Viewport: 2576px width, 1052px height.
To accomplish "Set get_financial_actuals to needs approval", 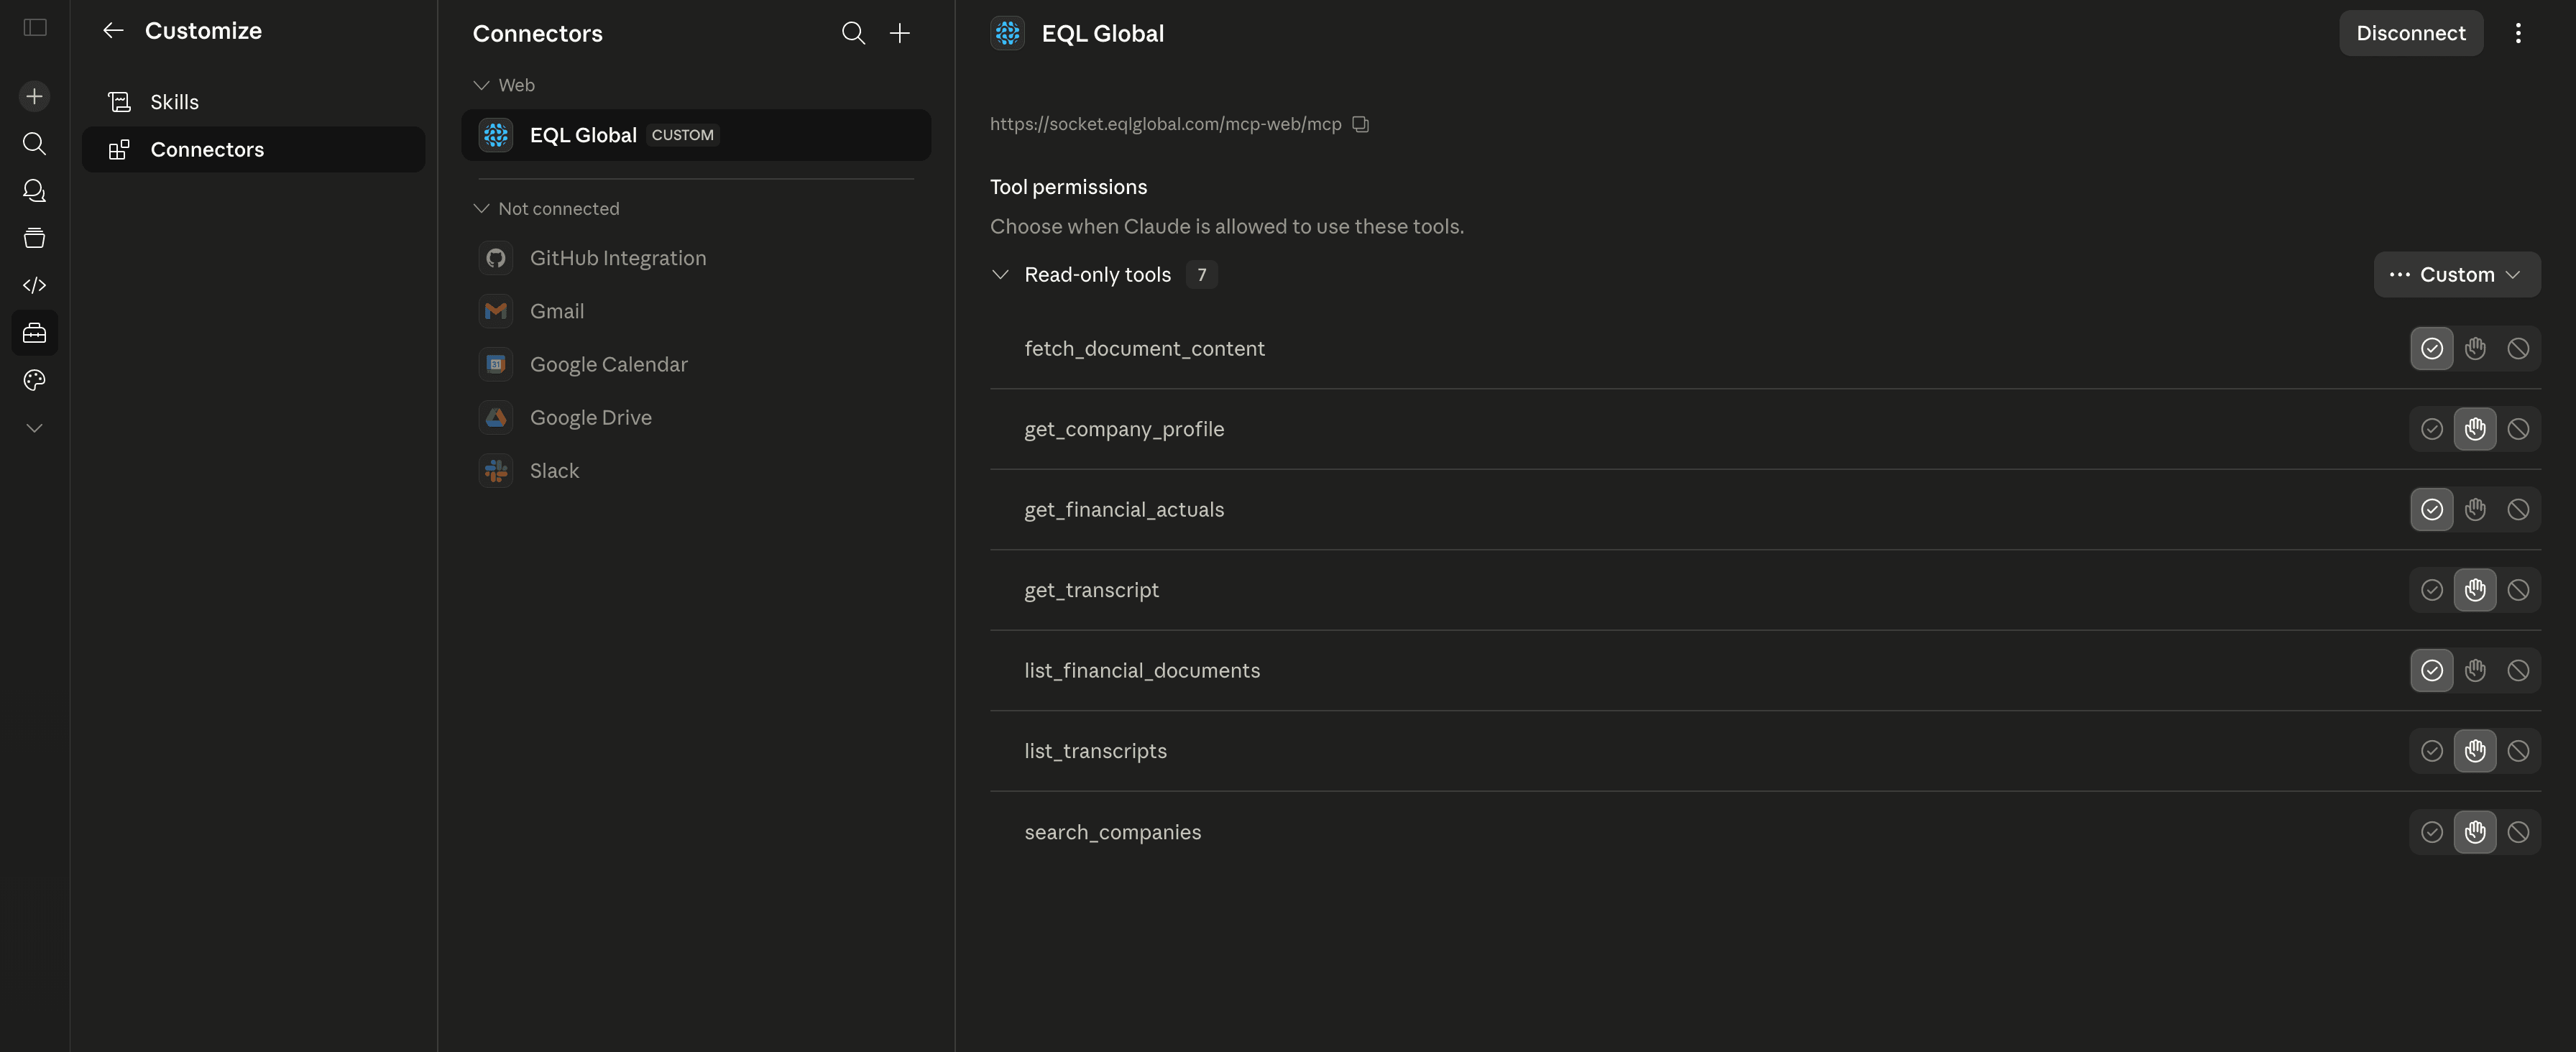I will click(x=2475, y=509).
